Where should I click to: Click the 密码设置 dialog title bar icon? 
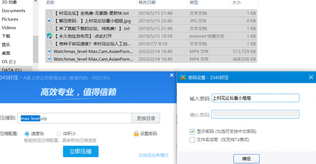[x=183, y=78]
